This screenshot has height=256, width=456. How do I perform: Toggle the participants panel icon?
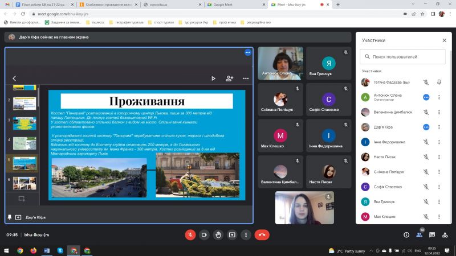point(419,235)
